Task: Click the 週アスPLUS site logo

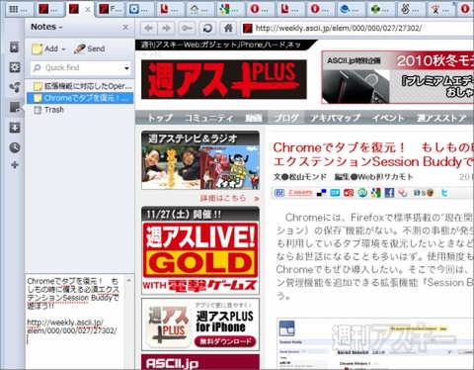Action: click(x=224, y=79)
